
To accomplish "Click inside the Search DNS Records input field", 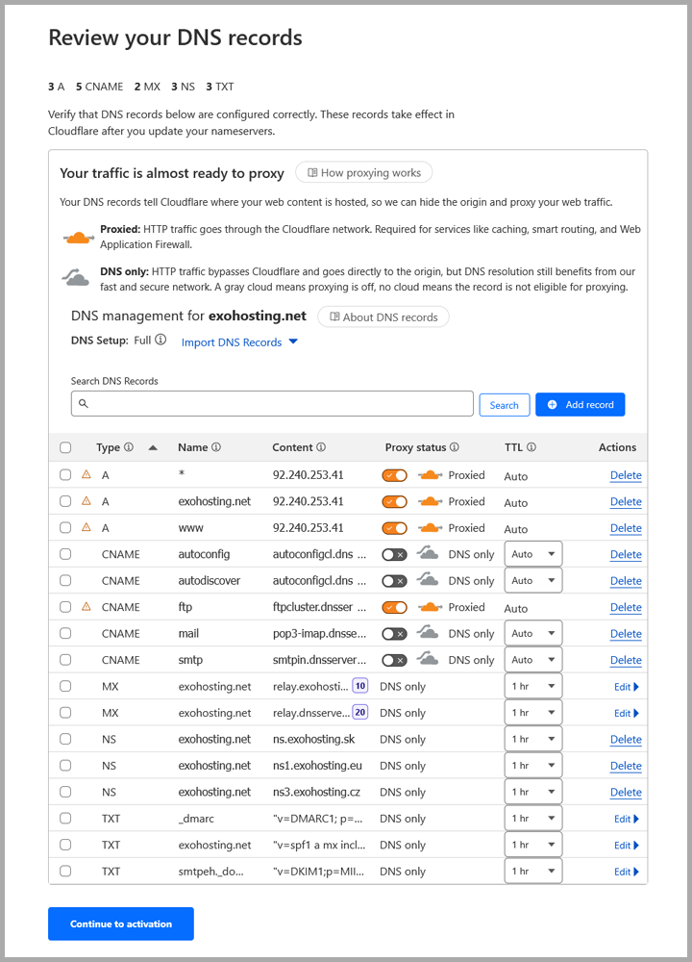I will pos(269,403).
